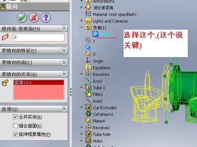Click the Revolve1 feature icon
The height and width of the screenshot is (147, 197).
click(x=88, y=74)
